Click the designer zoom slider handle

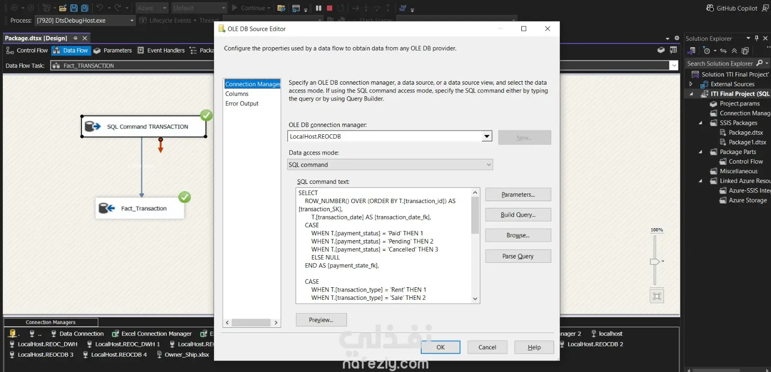654,262
